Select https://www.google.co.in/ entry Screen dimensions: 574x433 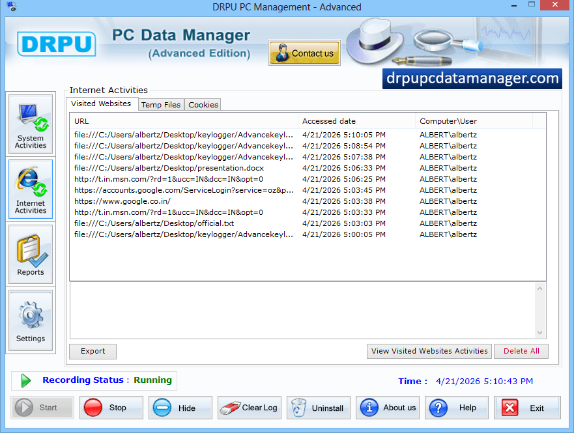pyautogui.click(x=308, y=201)
